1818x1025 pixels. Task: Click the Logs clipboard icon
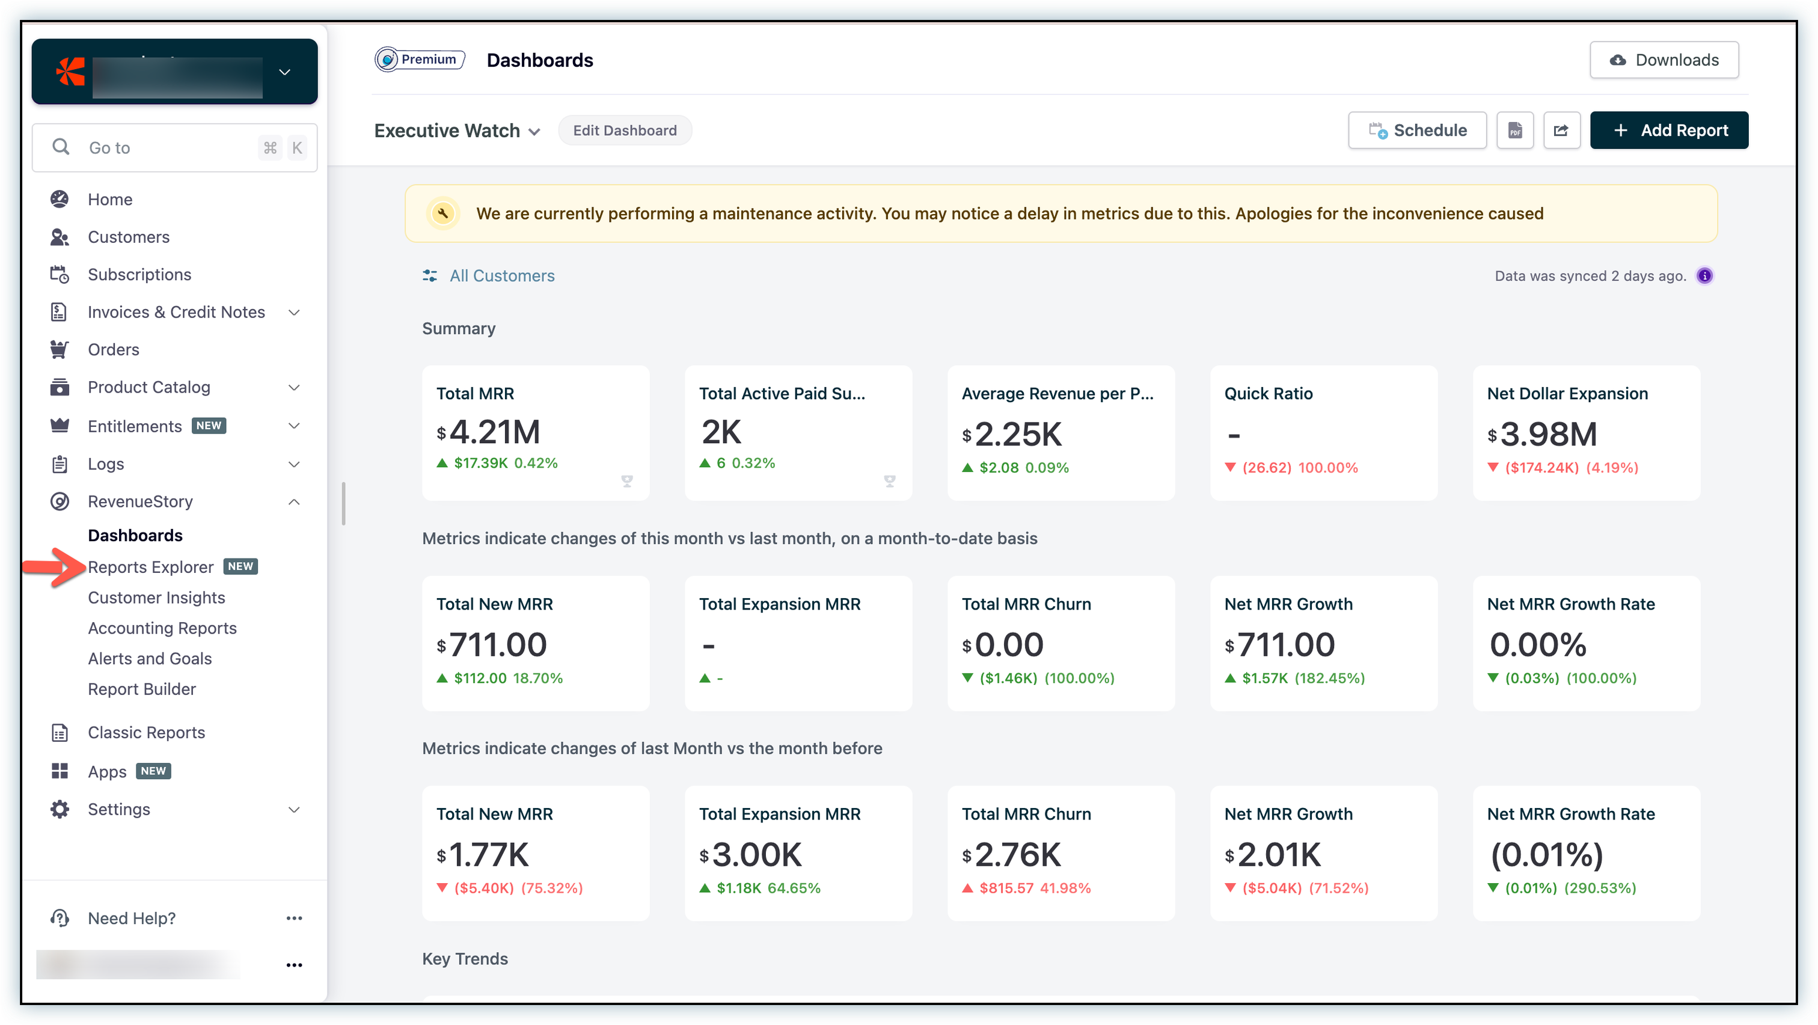click(60, 464)
